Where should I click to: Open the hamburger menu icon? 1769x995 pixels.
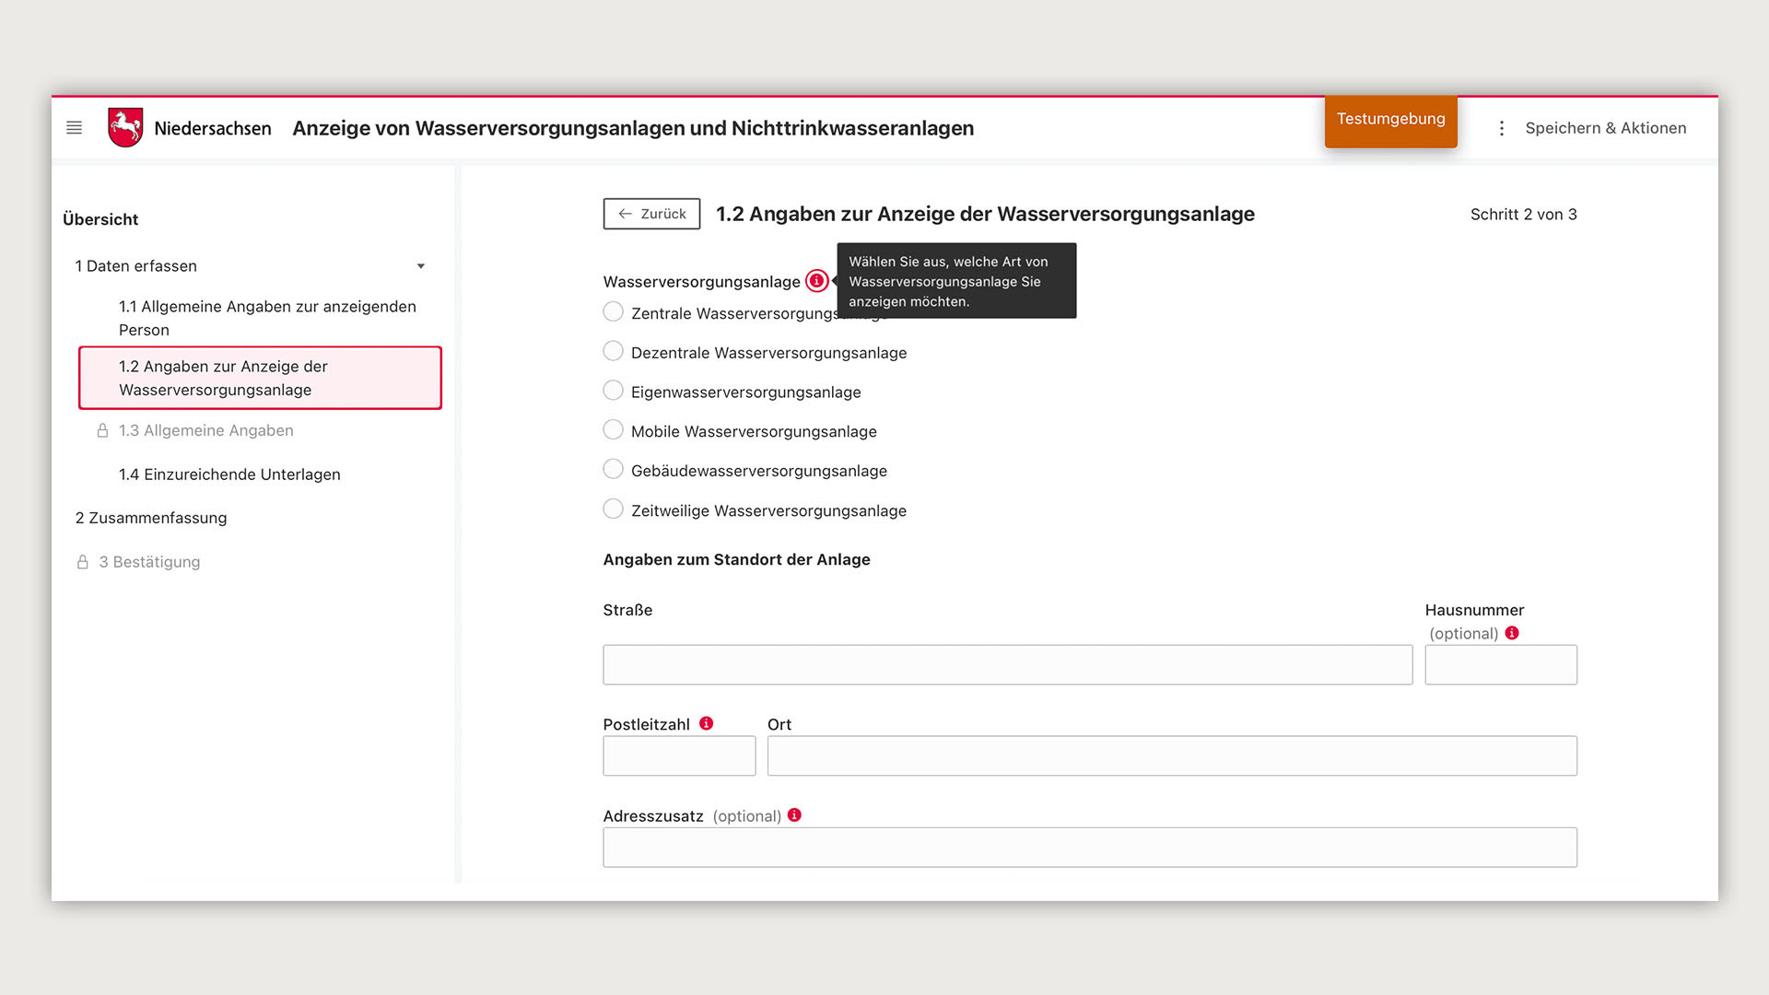pyautogui.click(x=74, y=128)
